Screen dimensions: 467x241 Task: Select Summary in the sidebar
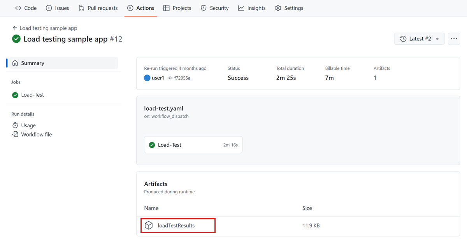click(33, 63)
